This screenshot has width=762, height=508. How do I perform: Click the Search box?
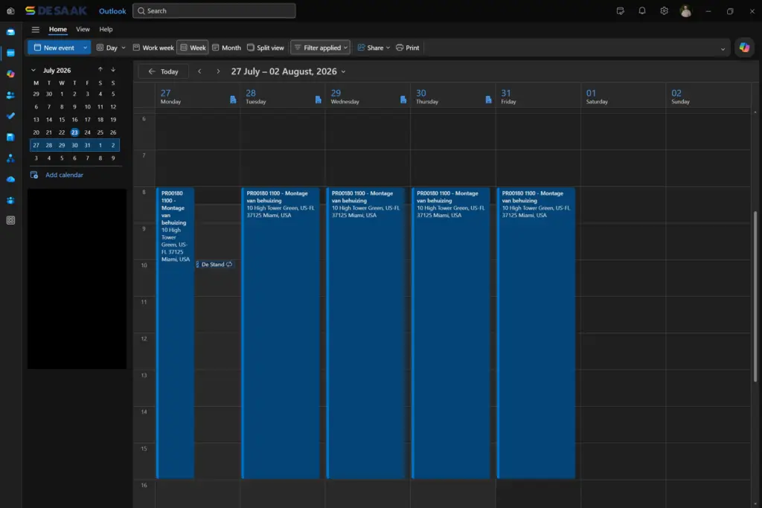tap(214, 10)
